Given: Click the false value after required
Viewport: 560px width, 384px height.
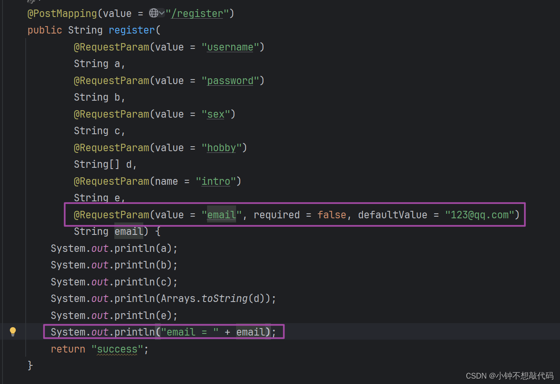Looking at the screenshot, I should [332, 215].
